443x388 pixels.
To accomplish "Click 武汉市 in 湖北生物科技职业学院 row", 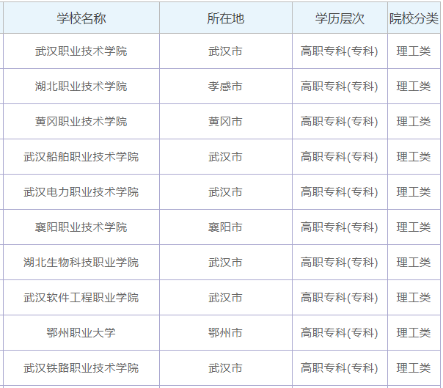I will pos(225,263).
